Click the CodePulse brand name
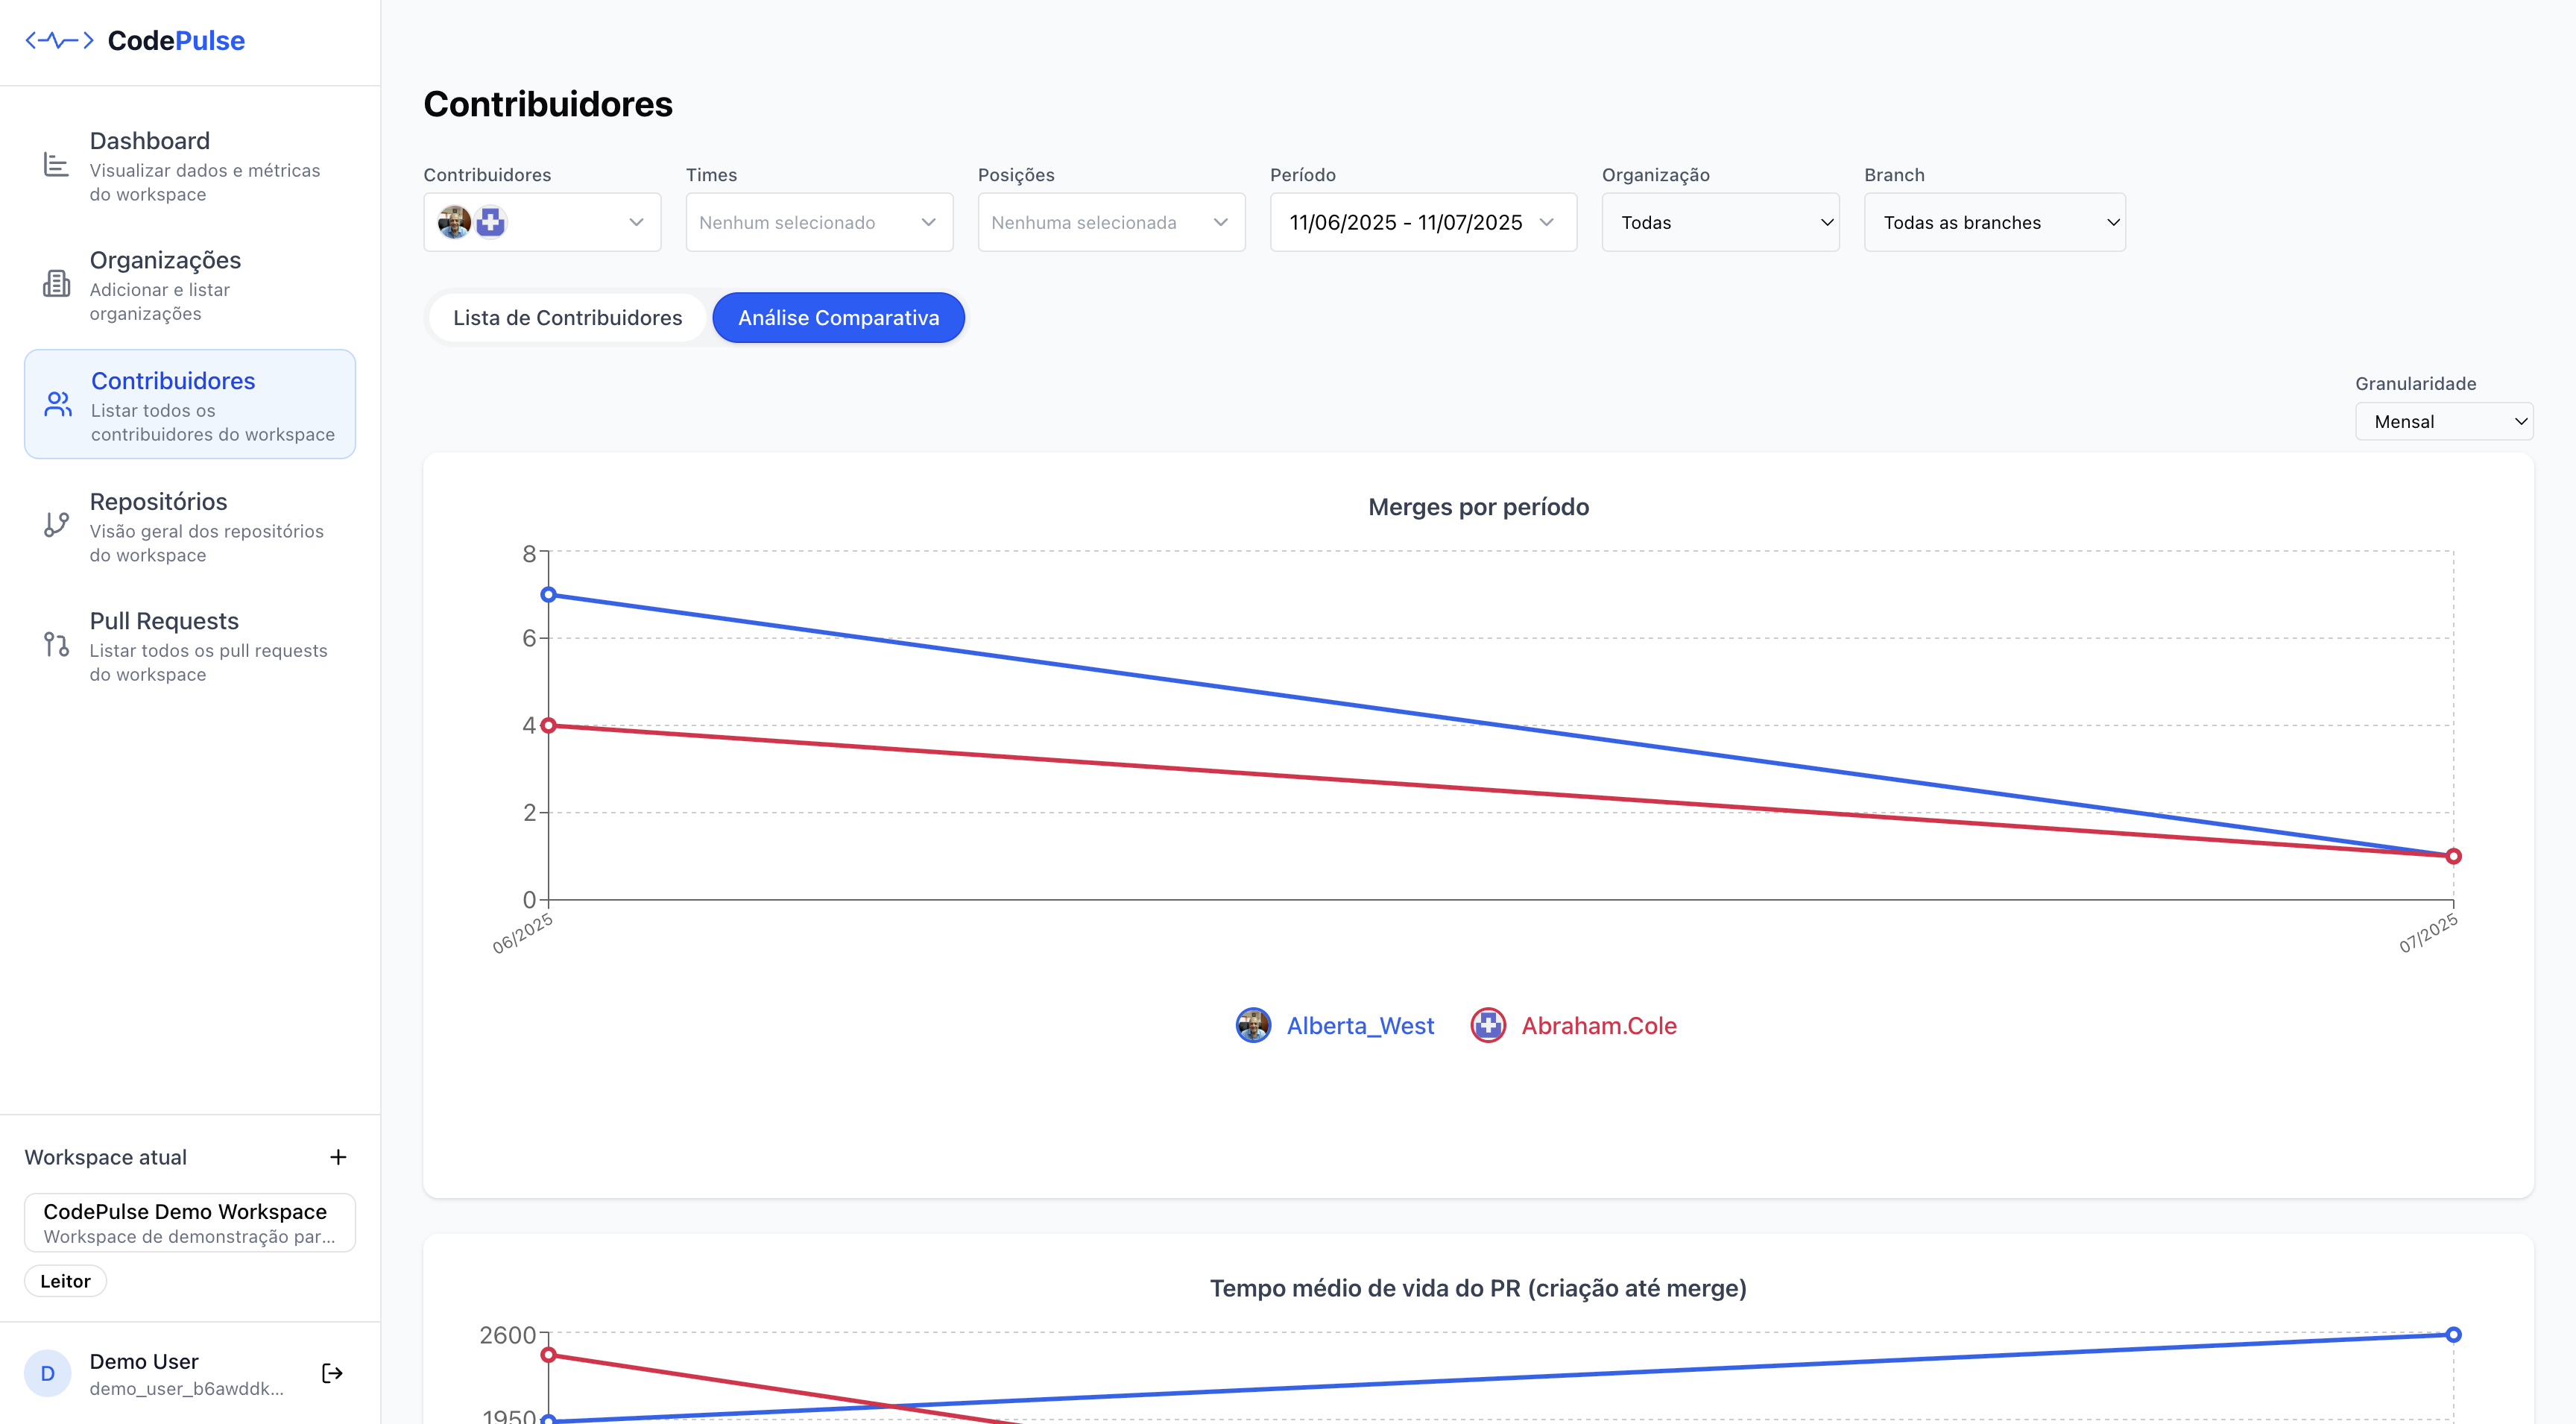 (x=176, y=40)
